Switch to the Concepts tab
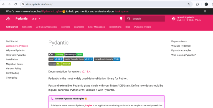 pyautogui.click(x=27, y=27)
